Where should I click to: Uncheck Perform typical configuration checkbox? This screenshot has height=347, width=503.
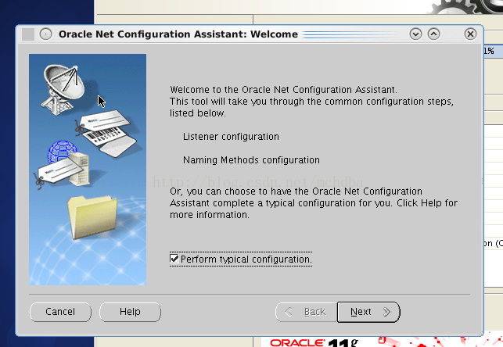coord(174,259)
